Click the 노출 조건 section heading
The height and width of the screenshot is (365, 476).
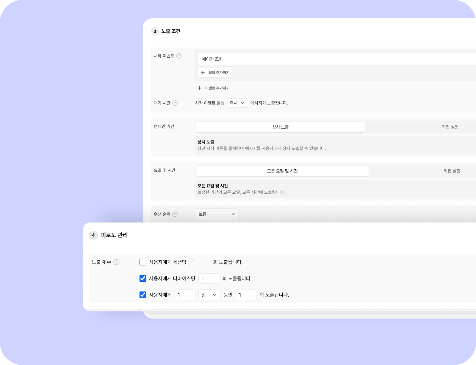(171, 31)
